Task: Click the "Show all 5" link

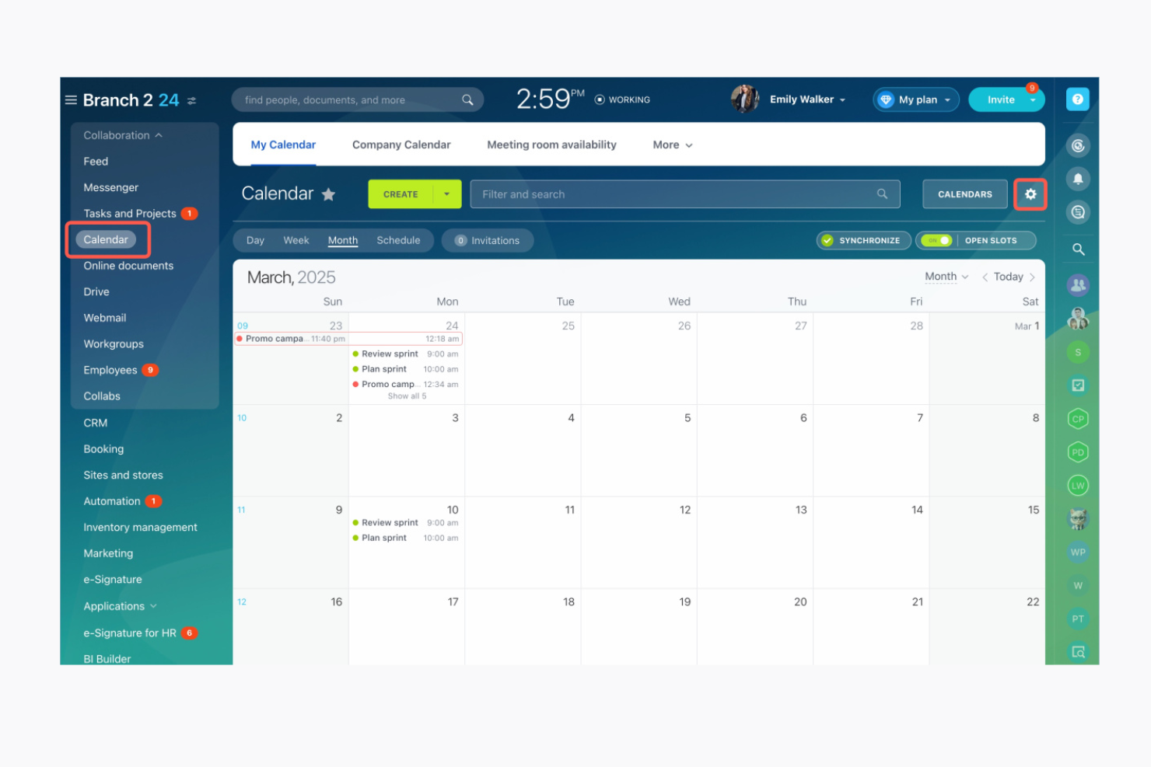Action: point(407,396)
